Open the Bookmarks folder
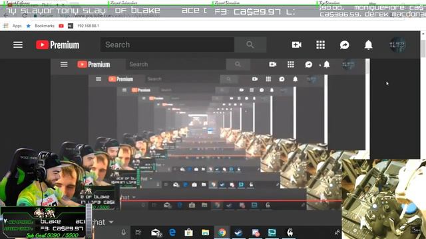 40,26
